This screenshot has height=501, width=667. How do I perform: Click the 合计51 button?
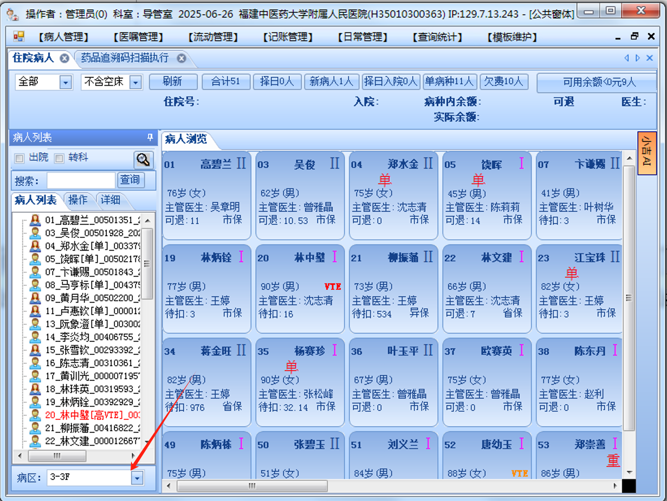(225, 82)
